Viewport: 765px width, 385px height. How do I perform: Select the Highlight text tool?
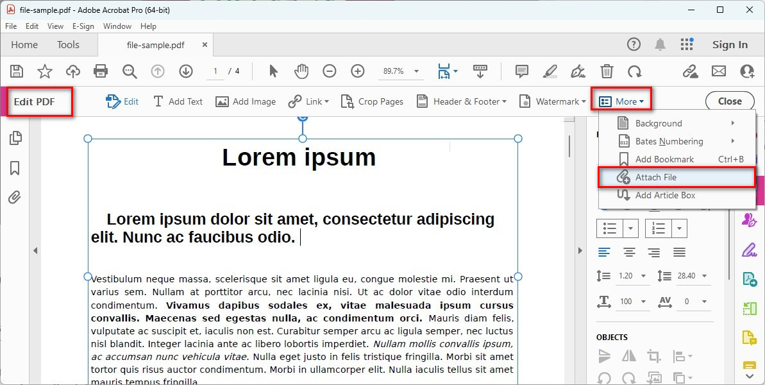pyautogui.click(x=550, y=71)
